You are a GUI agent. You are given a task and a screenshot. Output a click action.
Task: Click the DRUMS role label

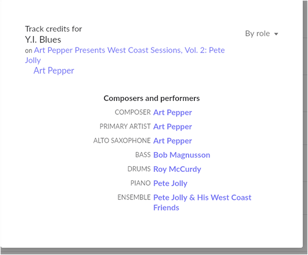pyautogui.click(x=139, y=169)
